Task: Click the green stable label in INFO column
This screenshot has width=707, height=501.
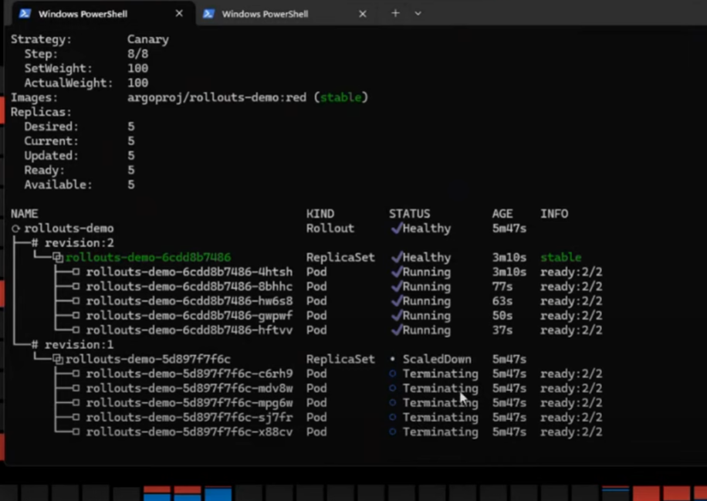Action: pyautogui.click(x=561, y=258)
